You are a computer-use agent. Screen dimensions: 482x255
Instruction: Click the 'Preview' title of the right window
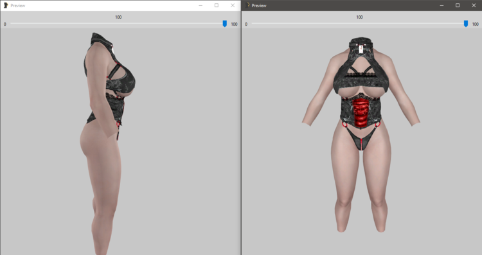pos(259,6)
